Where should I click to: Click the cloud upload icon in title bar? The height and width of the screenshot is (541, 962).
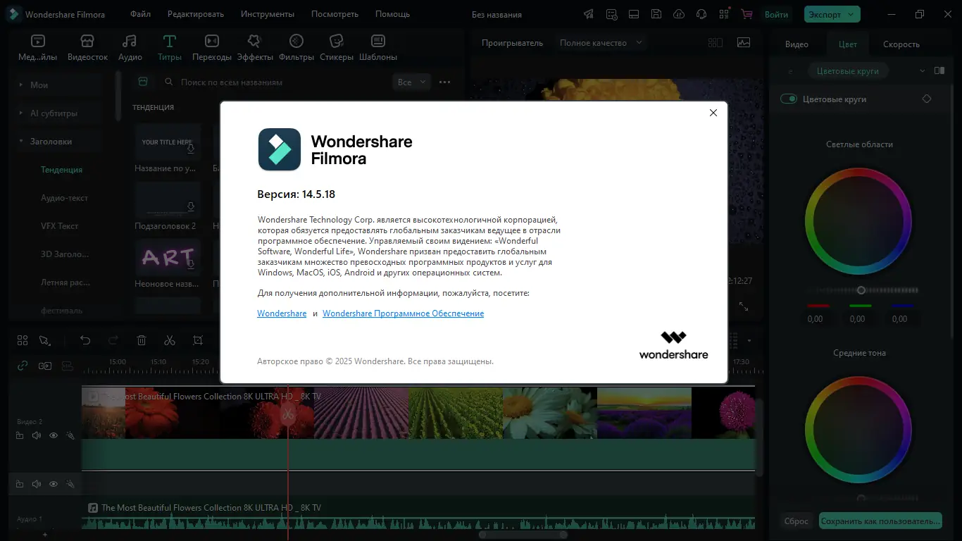tap(678, 14)
